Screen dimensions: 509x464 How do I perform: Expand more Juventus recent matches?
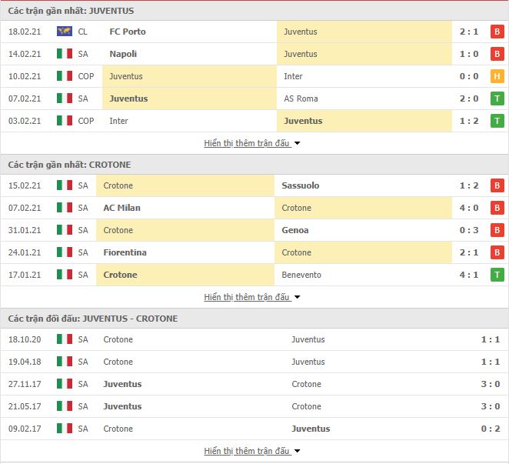click(x=251, y=143)
